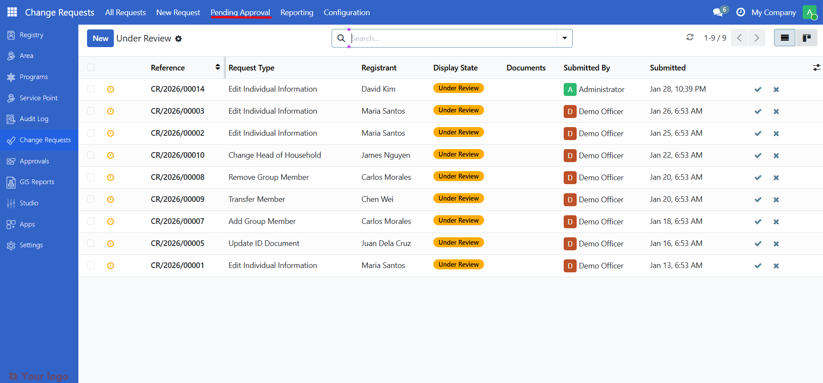Open the Configuration menu
This screenshot has height=383, width=823.
tap(347, 13)
